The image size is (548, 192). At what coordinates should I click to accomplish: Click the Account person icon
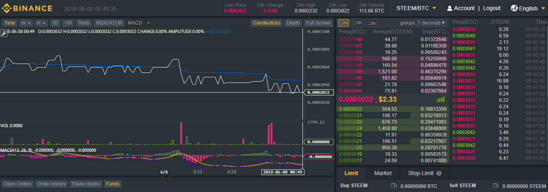point(449,8)
